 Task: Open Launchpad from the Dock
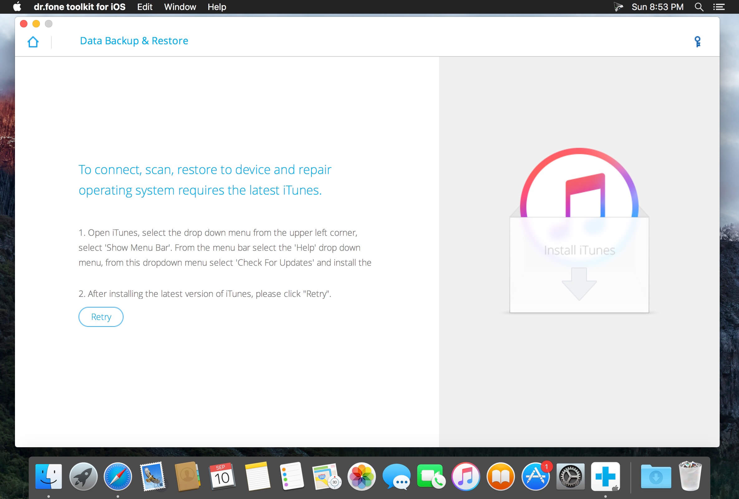point(83,477)
